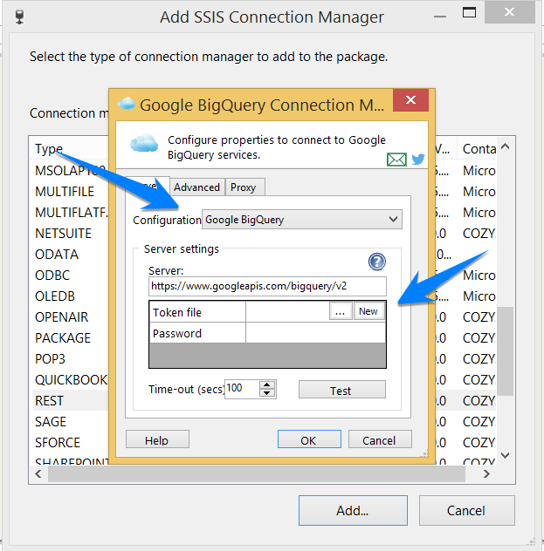Click the green email envelope icon
Image resolution: width=544 pixels, height=551 pixels.
396,160
